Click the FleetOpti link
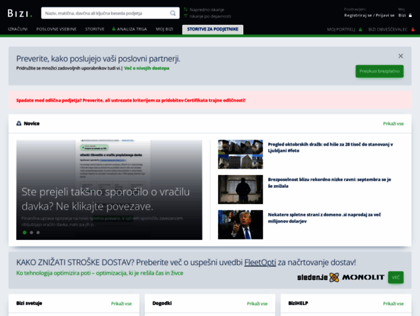 (260, 262)
